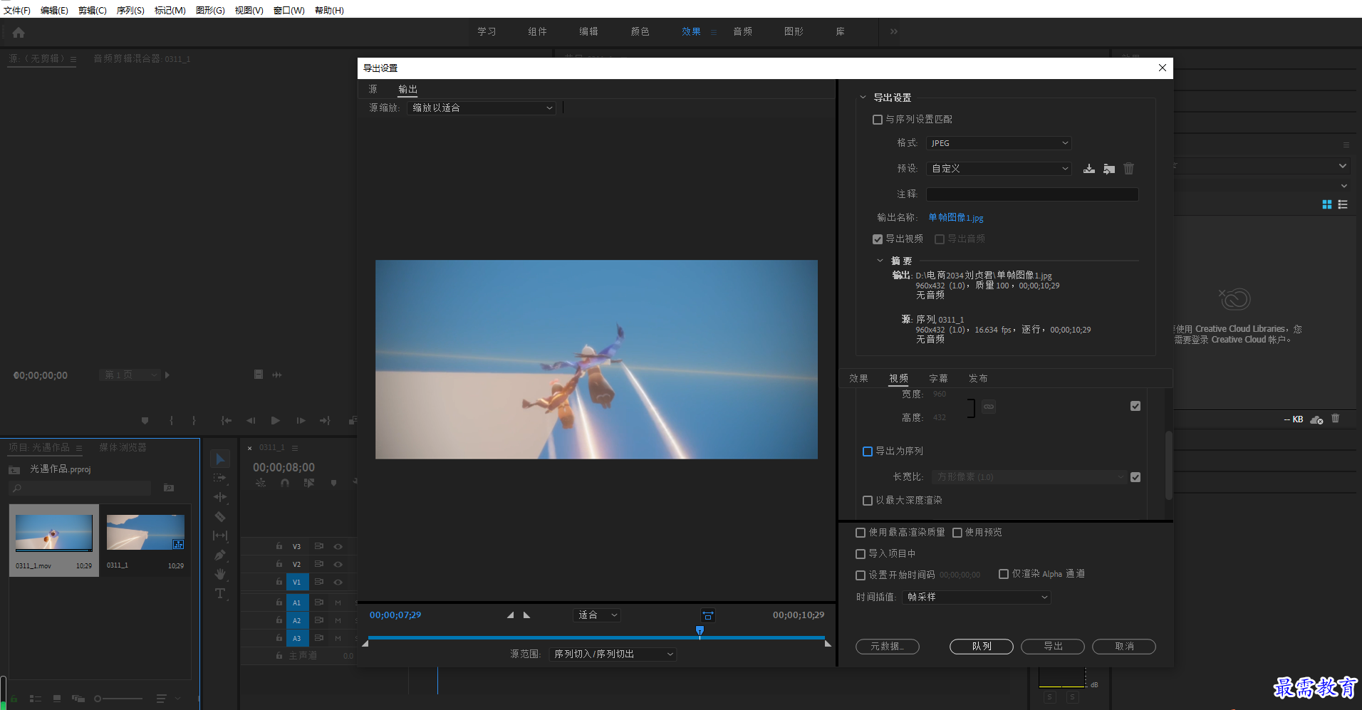Screen dimensions: 1362x710
Task: Switch to the 发布 Publish tab
Action: pyautogui.click(x=978, y=379)
